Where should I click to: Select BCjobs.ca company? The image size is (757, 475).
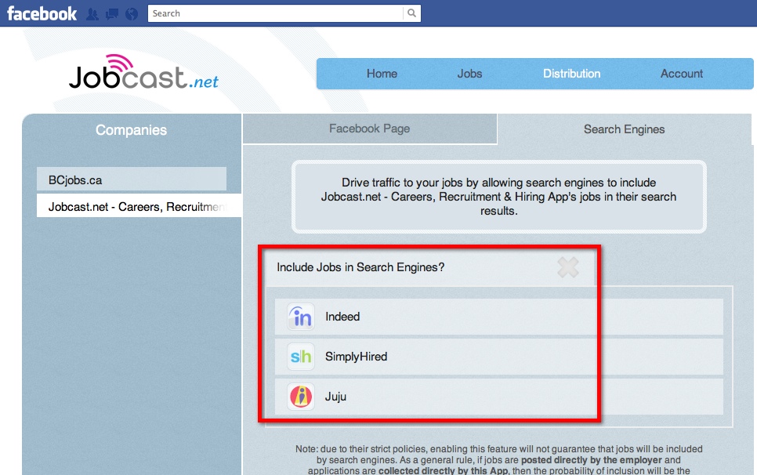tap(132, 179)
